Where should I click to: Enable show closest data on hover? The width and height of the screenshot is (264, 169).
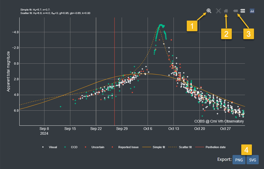[235, 11]
